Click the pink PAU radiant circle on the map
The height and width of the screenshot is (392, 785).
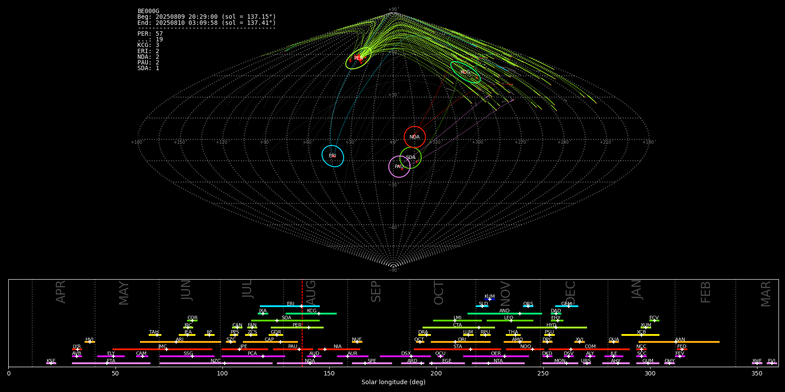399,167
